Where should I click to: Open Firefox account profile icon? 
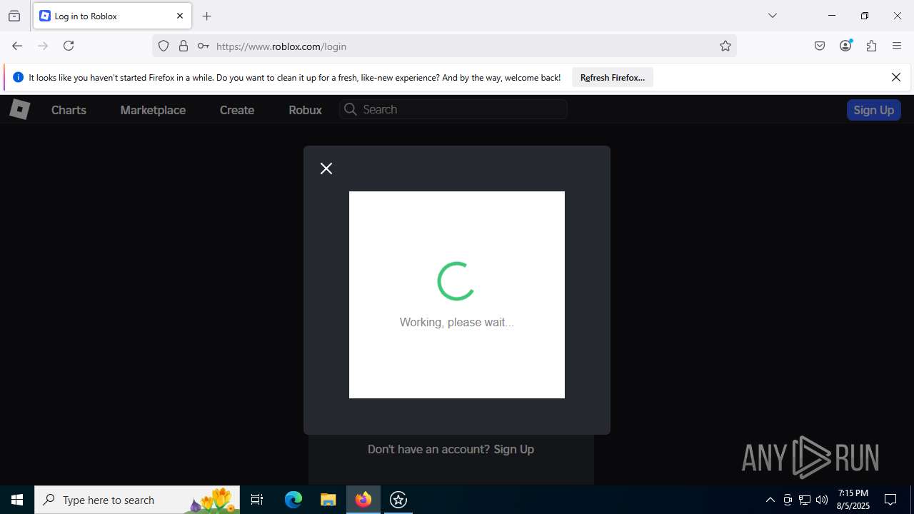tap(845, 46)
